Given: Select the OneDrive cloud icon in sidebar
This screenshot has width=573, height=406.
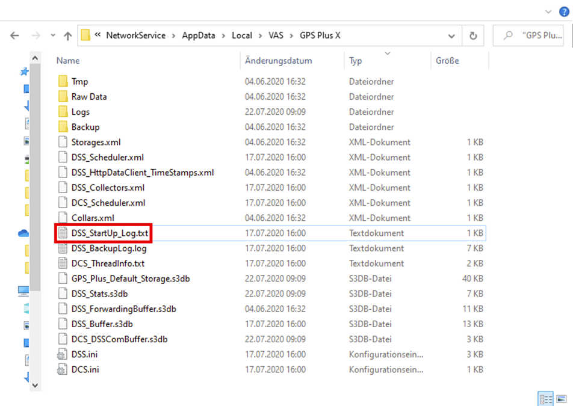Looking at the screenshot, I should [24, 233].
